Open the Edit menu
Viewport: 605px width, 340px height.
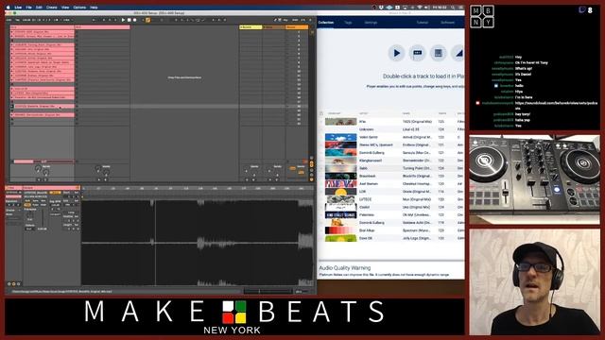[39, 8]
